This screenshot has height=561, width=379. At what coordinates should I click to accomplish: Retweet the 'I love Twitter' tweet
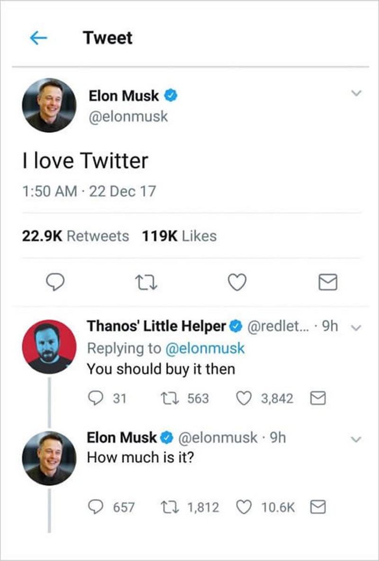tap(146, 282)
